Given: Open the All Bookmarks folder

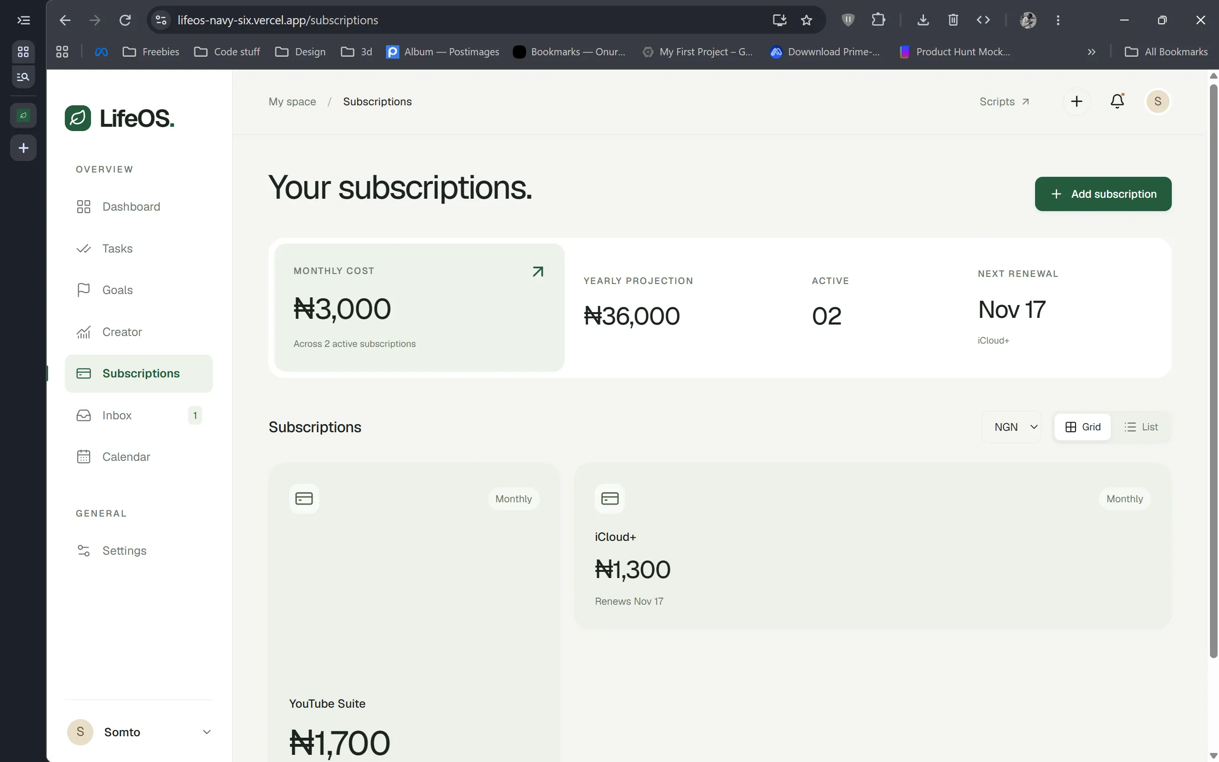Looking at the screenshot, I should pyautogui.click(x=1166, y=52).
